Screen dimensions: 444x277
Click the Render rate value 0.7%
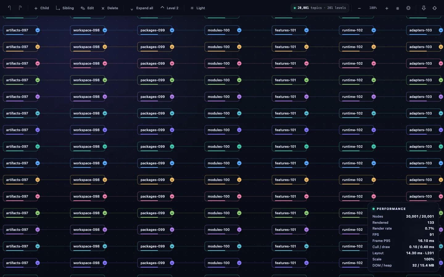click(x=429, y=228)
